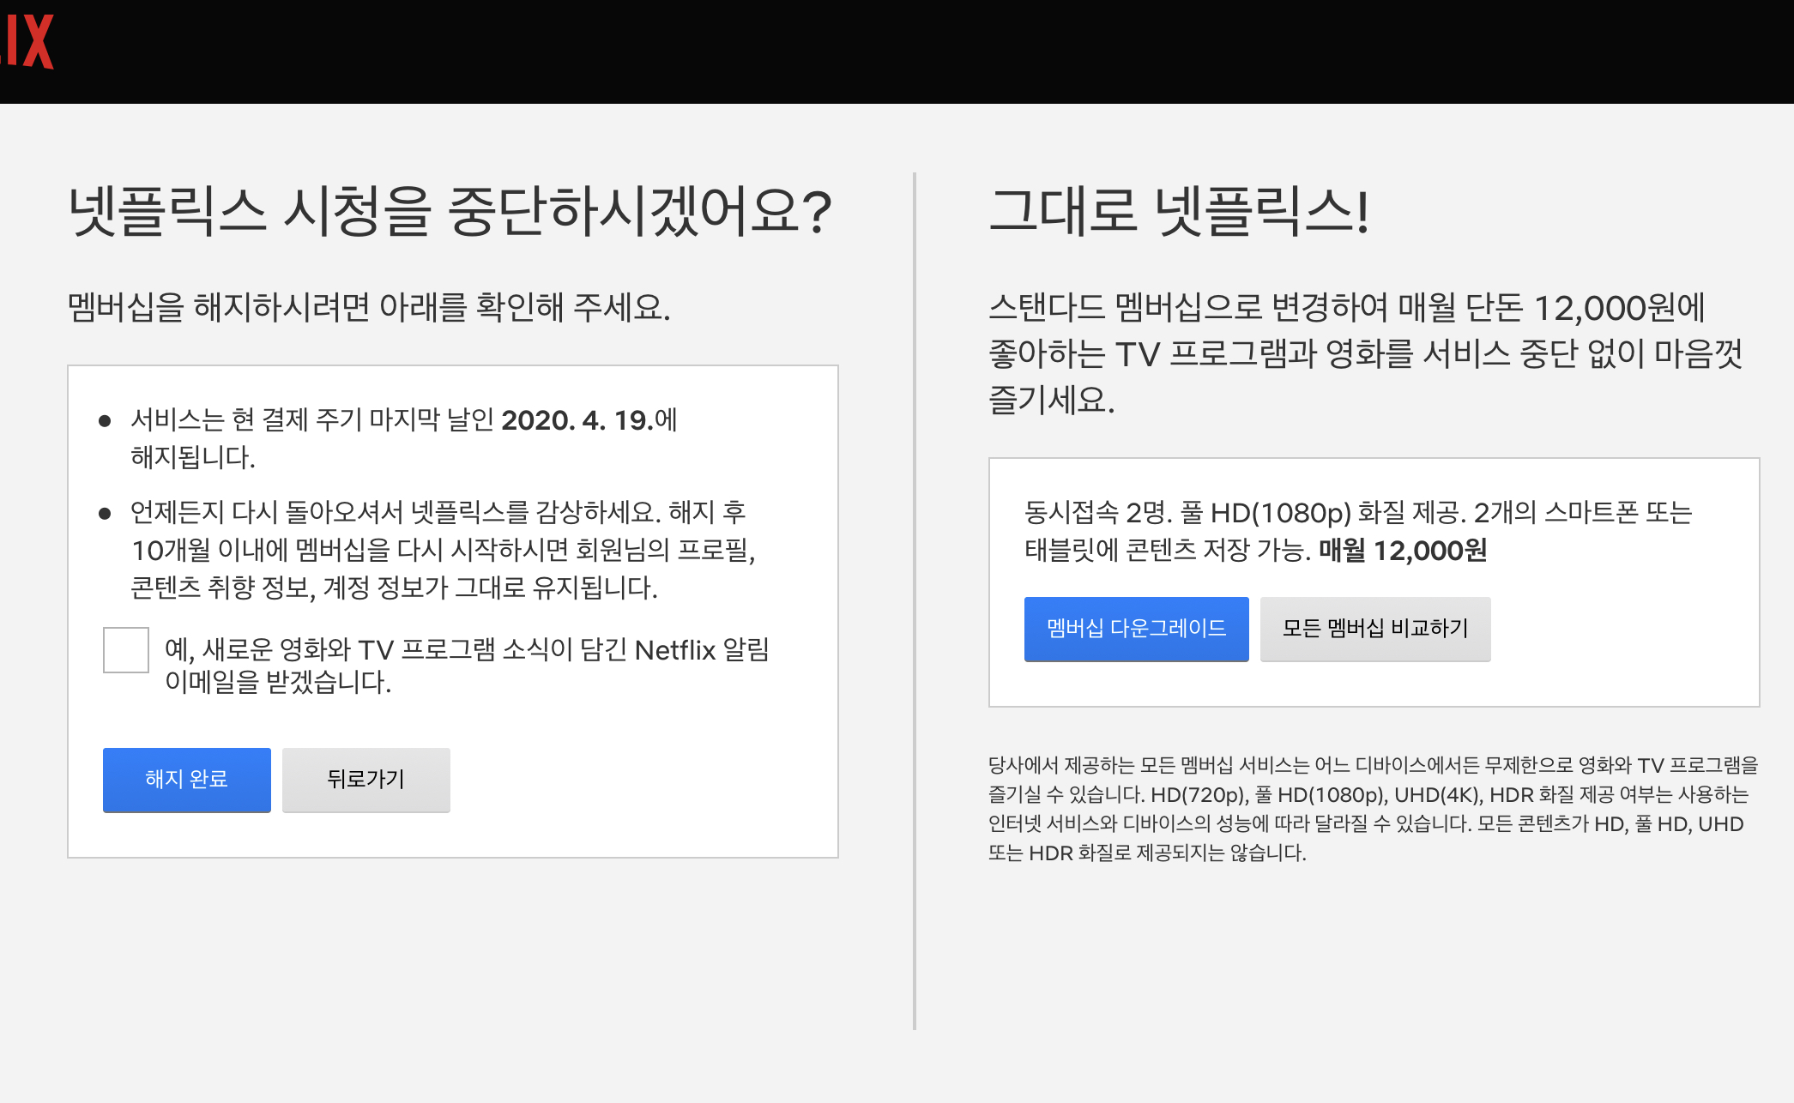Click the 해지 완료 button
This screenshot has height=1103, width=1794.
pyautogui.click(x=187, y=780)
